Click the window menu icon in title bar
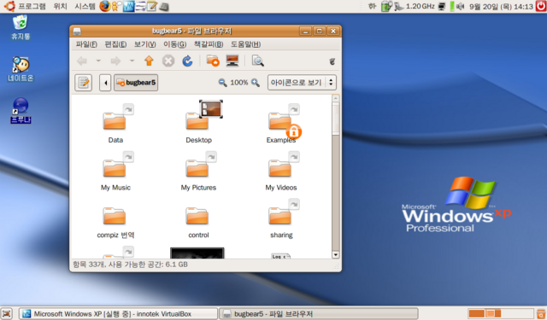 [x=77, y=32]
